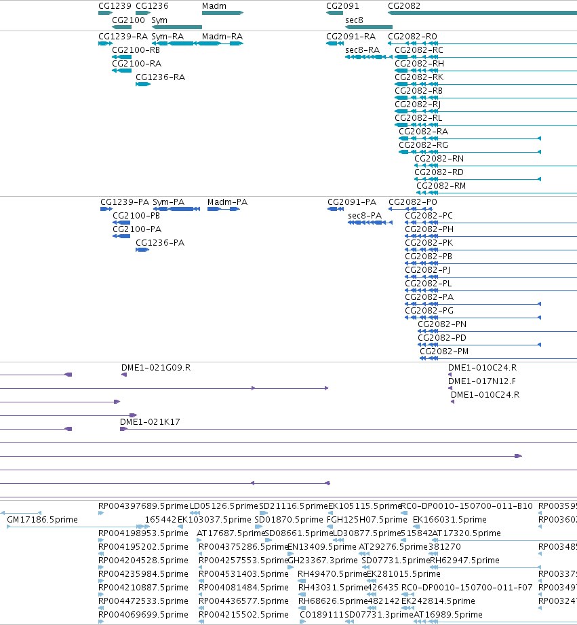This screenshot has width=577, height=625.
Task: Click BAC end DME1-017N12.F
Action: tap(482, 381)
